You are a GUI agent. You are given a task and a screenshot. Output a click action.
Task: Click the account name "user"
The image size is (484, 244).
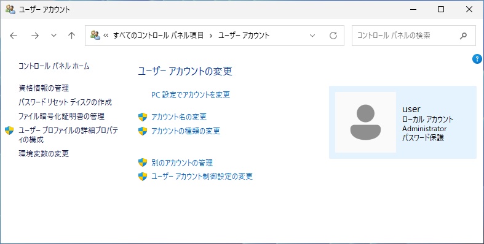click(411, 109)
